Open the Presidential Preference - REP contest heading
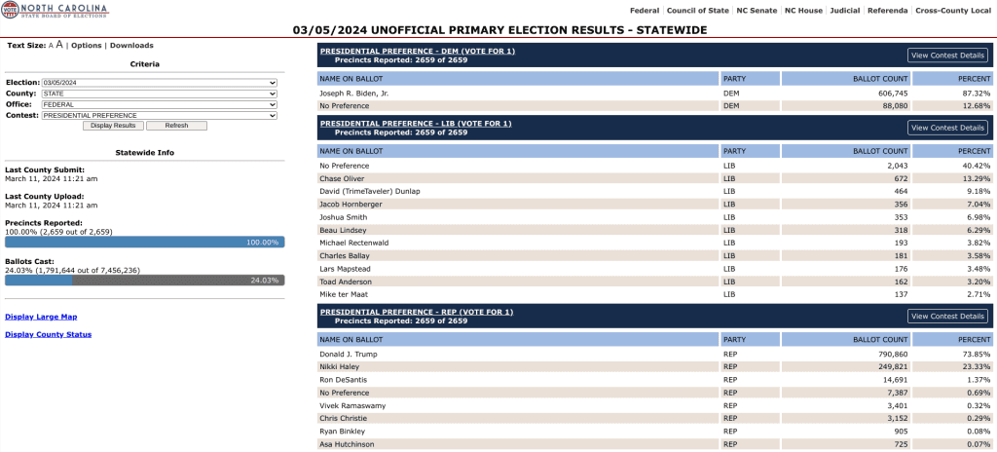Image resolution: width=997 pixels, height=452 pixels. click(416, 312)
